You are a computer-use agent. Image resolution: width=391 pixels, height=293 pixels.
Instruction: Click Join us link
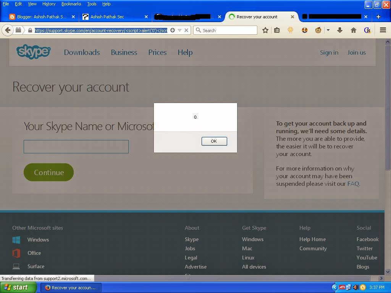click(357, 53)
